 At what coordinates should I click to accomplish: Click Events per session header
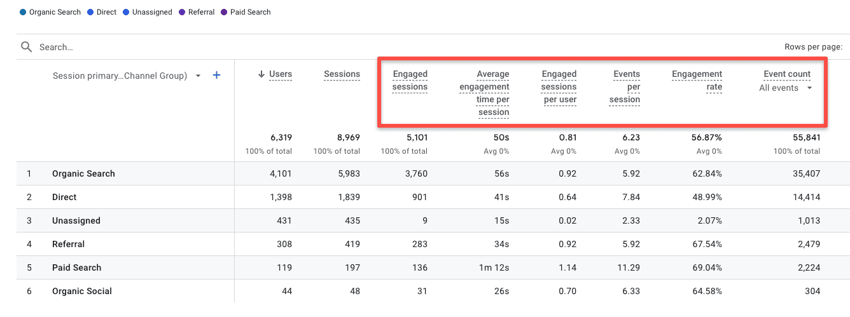[x=626, y=87]
